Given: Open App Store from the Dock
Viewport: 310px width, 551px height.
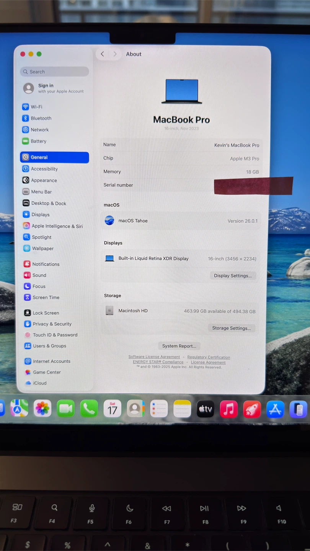Looking at the screenshot, I should pyautogui.click(x=275, y=409).
